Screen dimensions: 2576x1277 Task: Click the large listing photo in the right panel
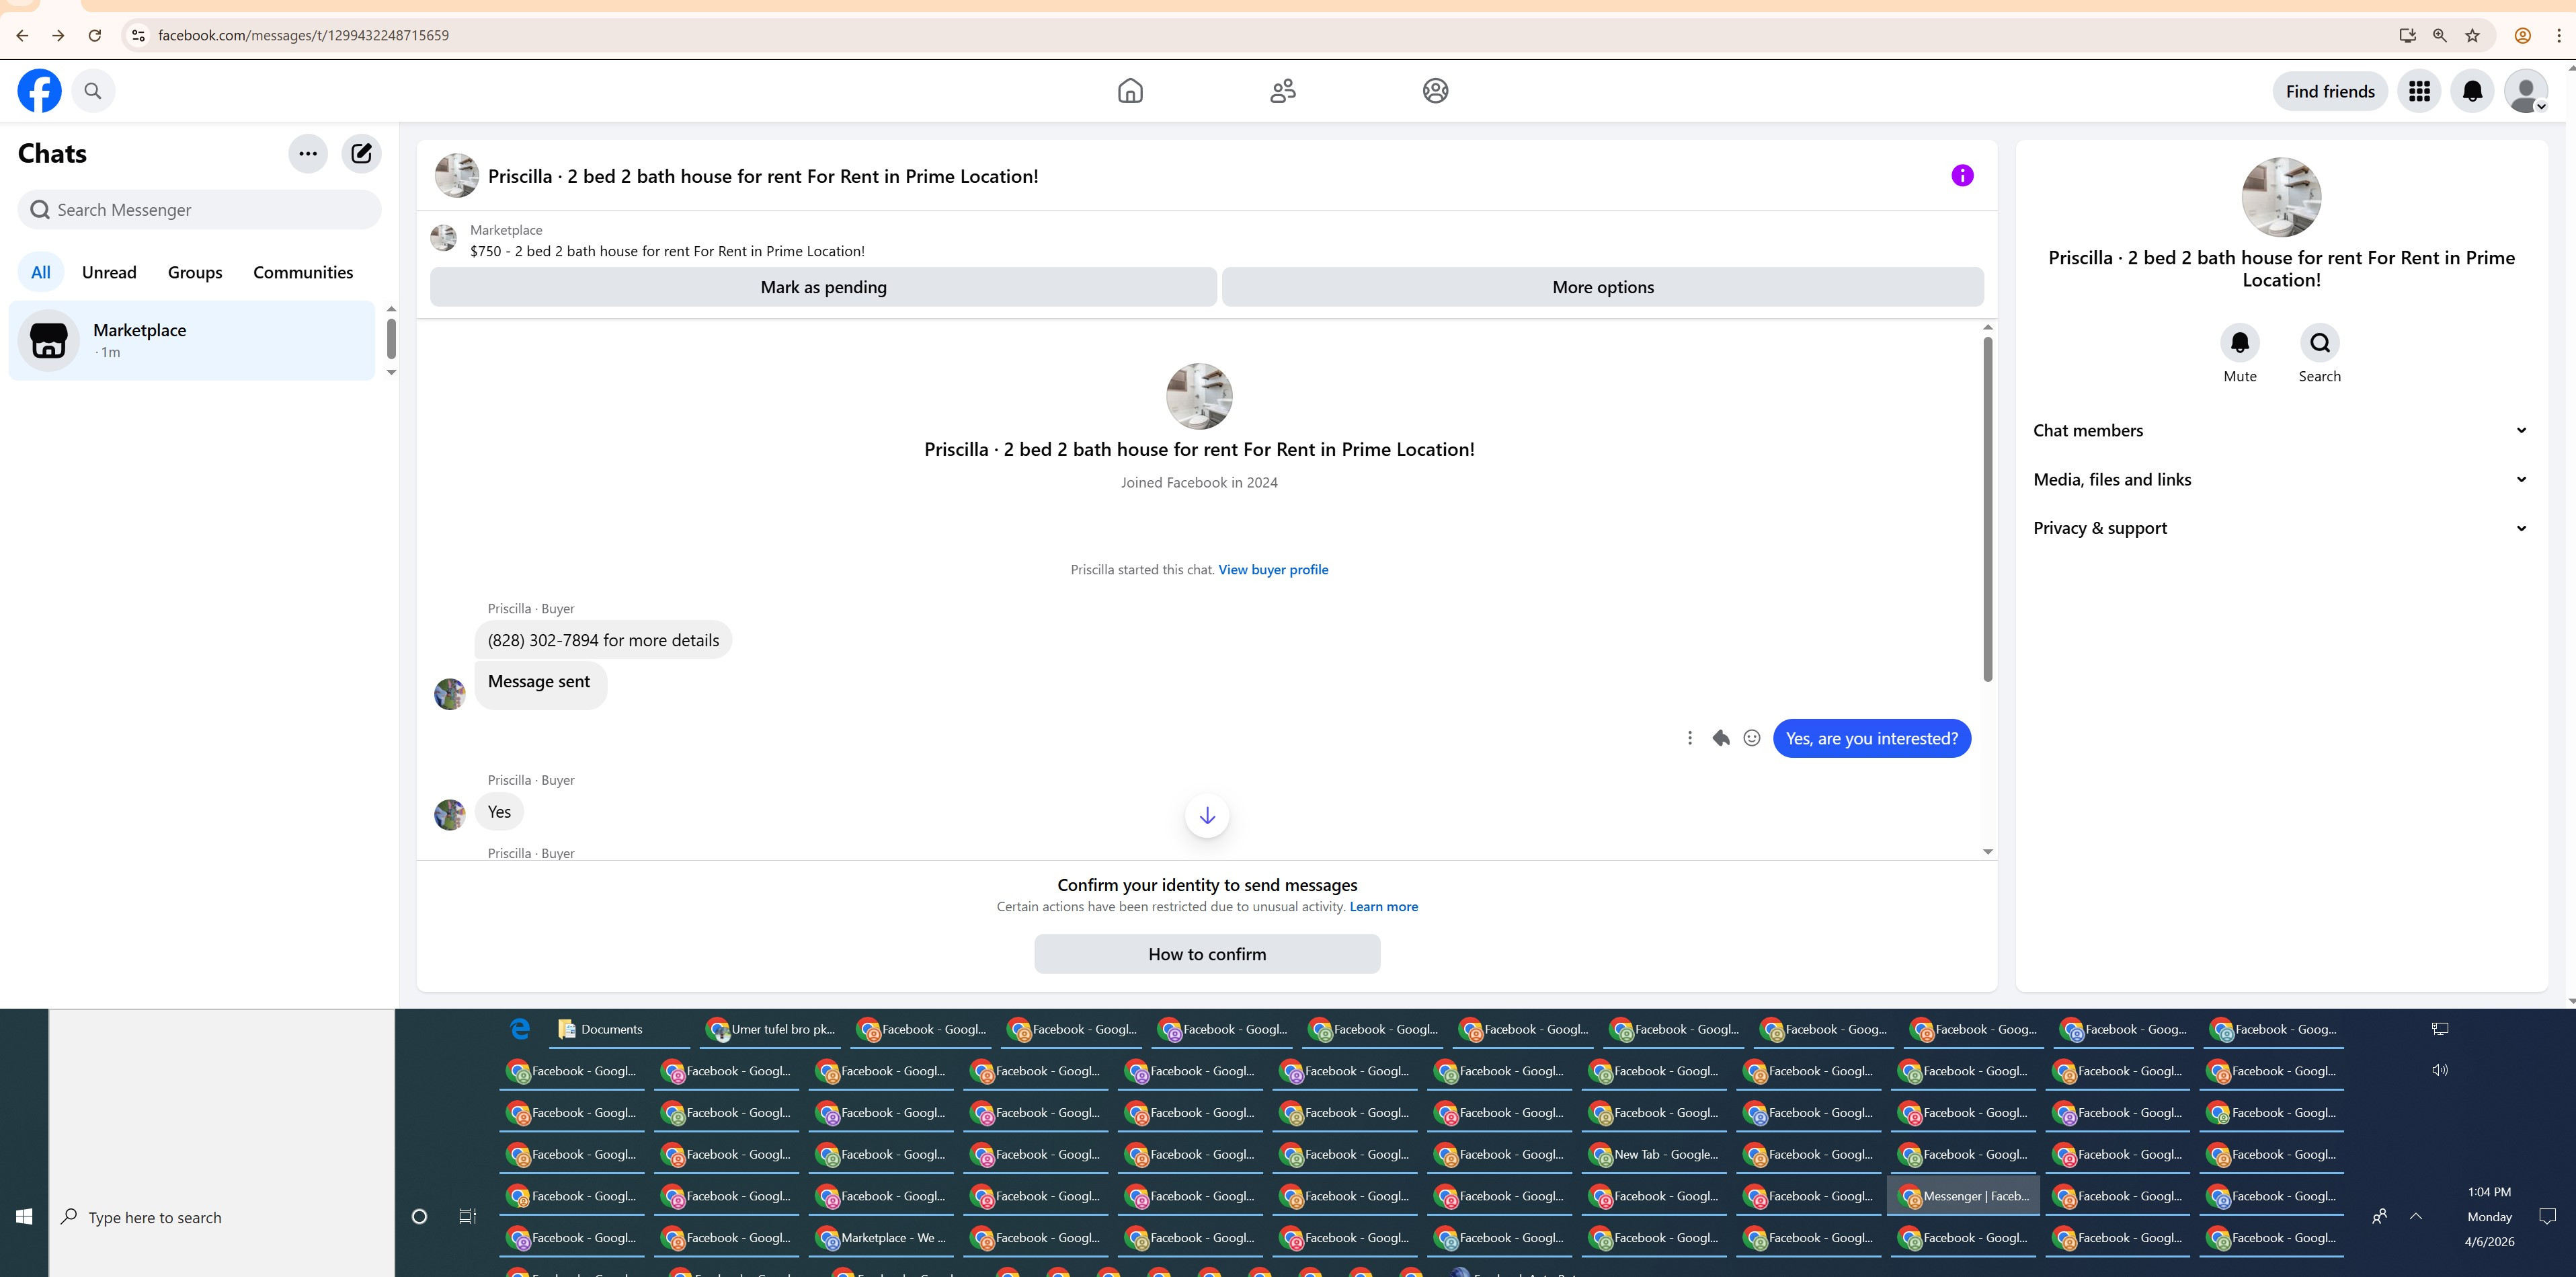tap(2281, 197)
